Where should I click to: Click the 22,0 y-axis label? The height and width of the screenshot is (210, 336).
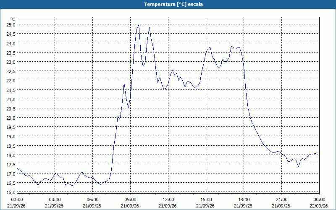[10, 81]
